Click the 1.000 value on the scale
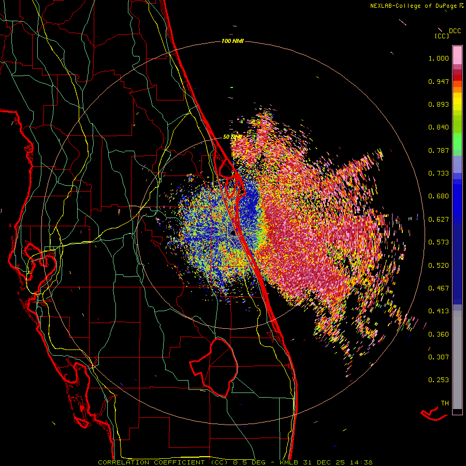This screenshot has width=466, height=466. (439, 58)
